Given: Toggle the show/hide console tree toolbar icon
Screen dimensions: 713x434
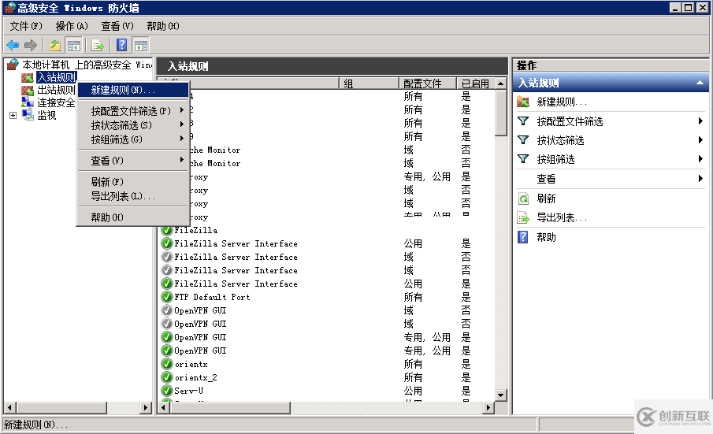Looking at the screenshot, I should pyautogui.click(x=74, y=45).
